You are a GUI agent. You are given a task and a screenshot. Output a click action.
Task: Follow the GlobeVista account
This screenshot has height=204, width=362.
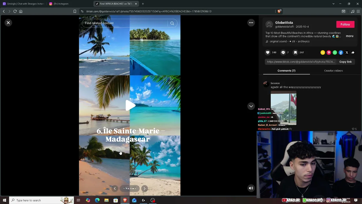click(345, 24)
